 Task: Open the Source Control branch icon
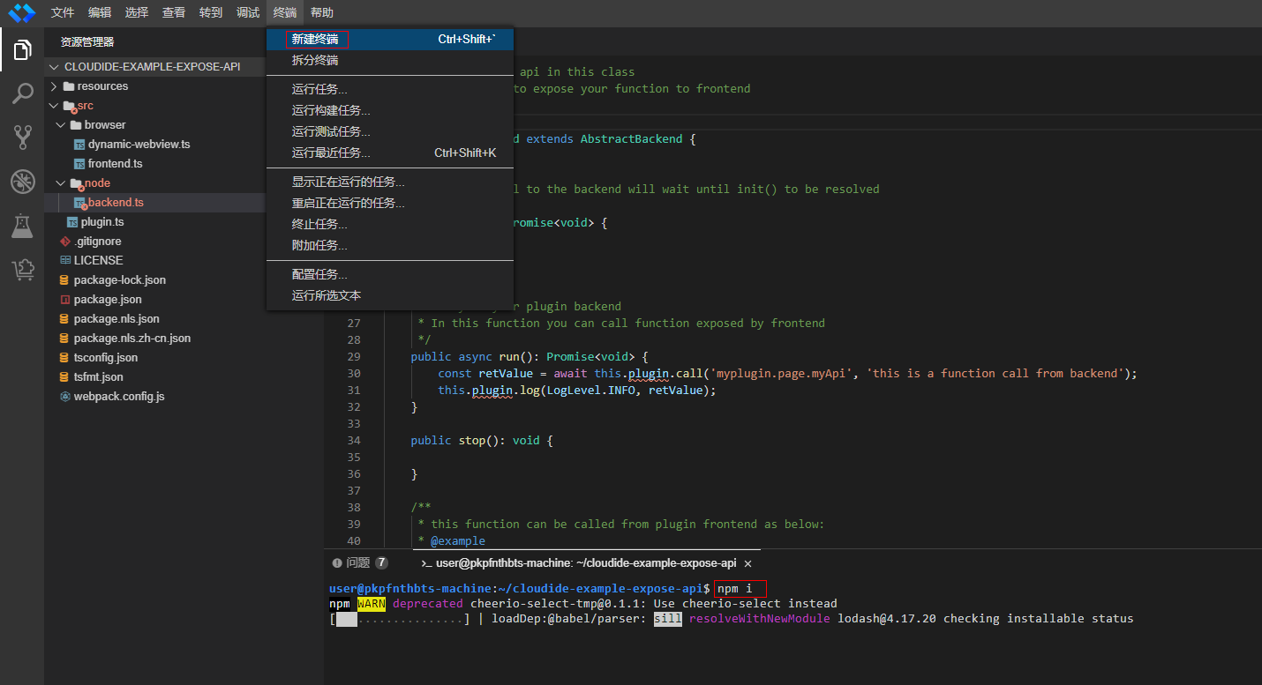[x=22, y=137]
